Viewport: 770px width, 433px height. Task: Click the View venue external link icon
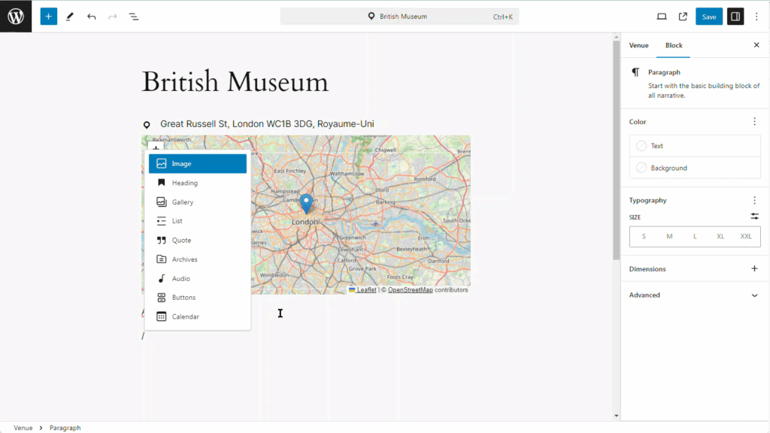[683, 16]
